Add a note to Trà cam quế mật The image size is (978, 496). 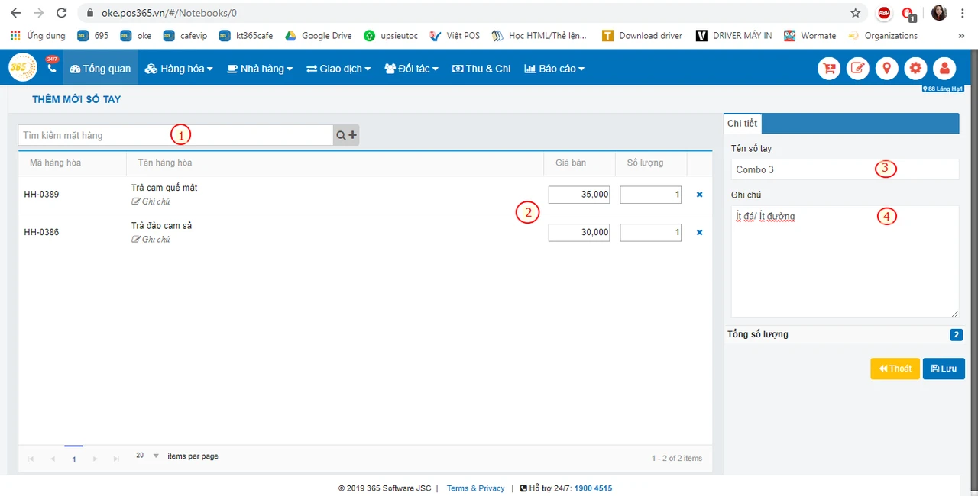[151, 201]
